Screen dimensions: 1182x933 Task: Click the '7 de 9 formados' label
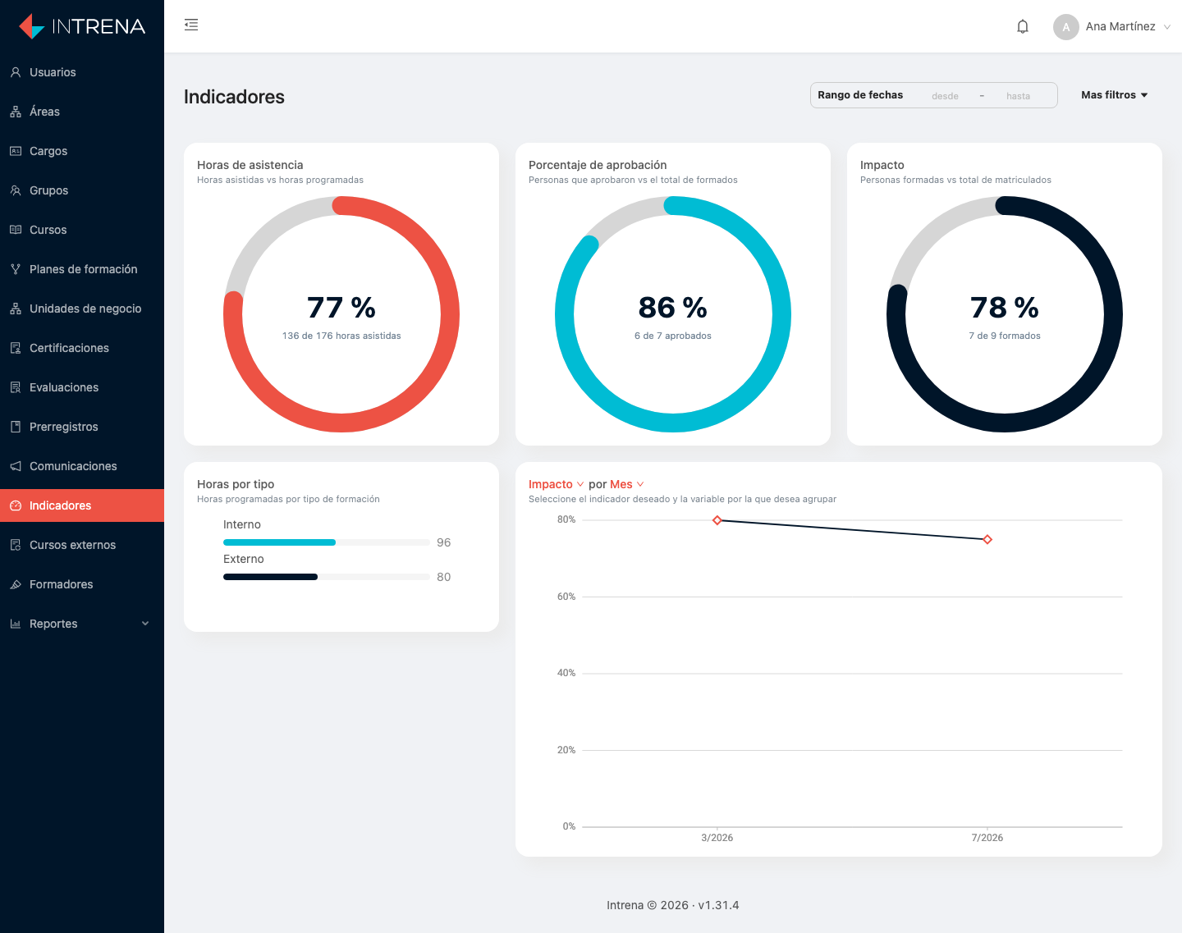tap(1005, 336)
